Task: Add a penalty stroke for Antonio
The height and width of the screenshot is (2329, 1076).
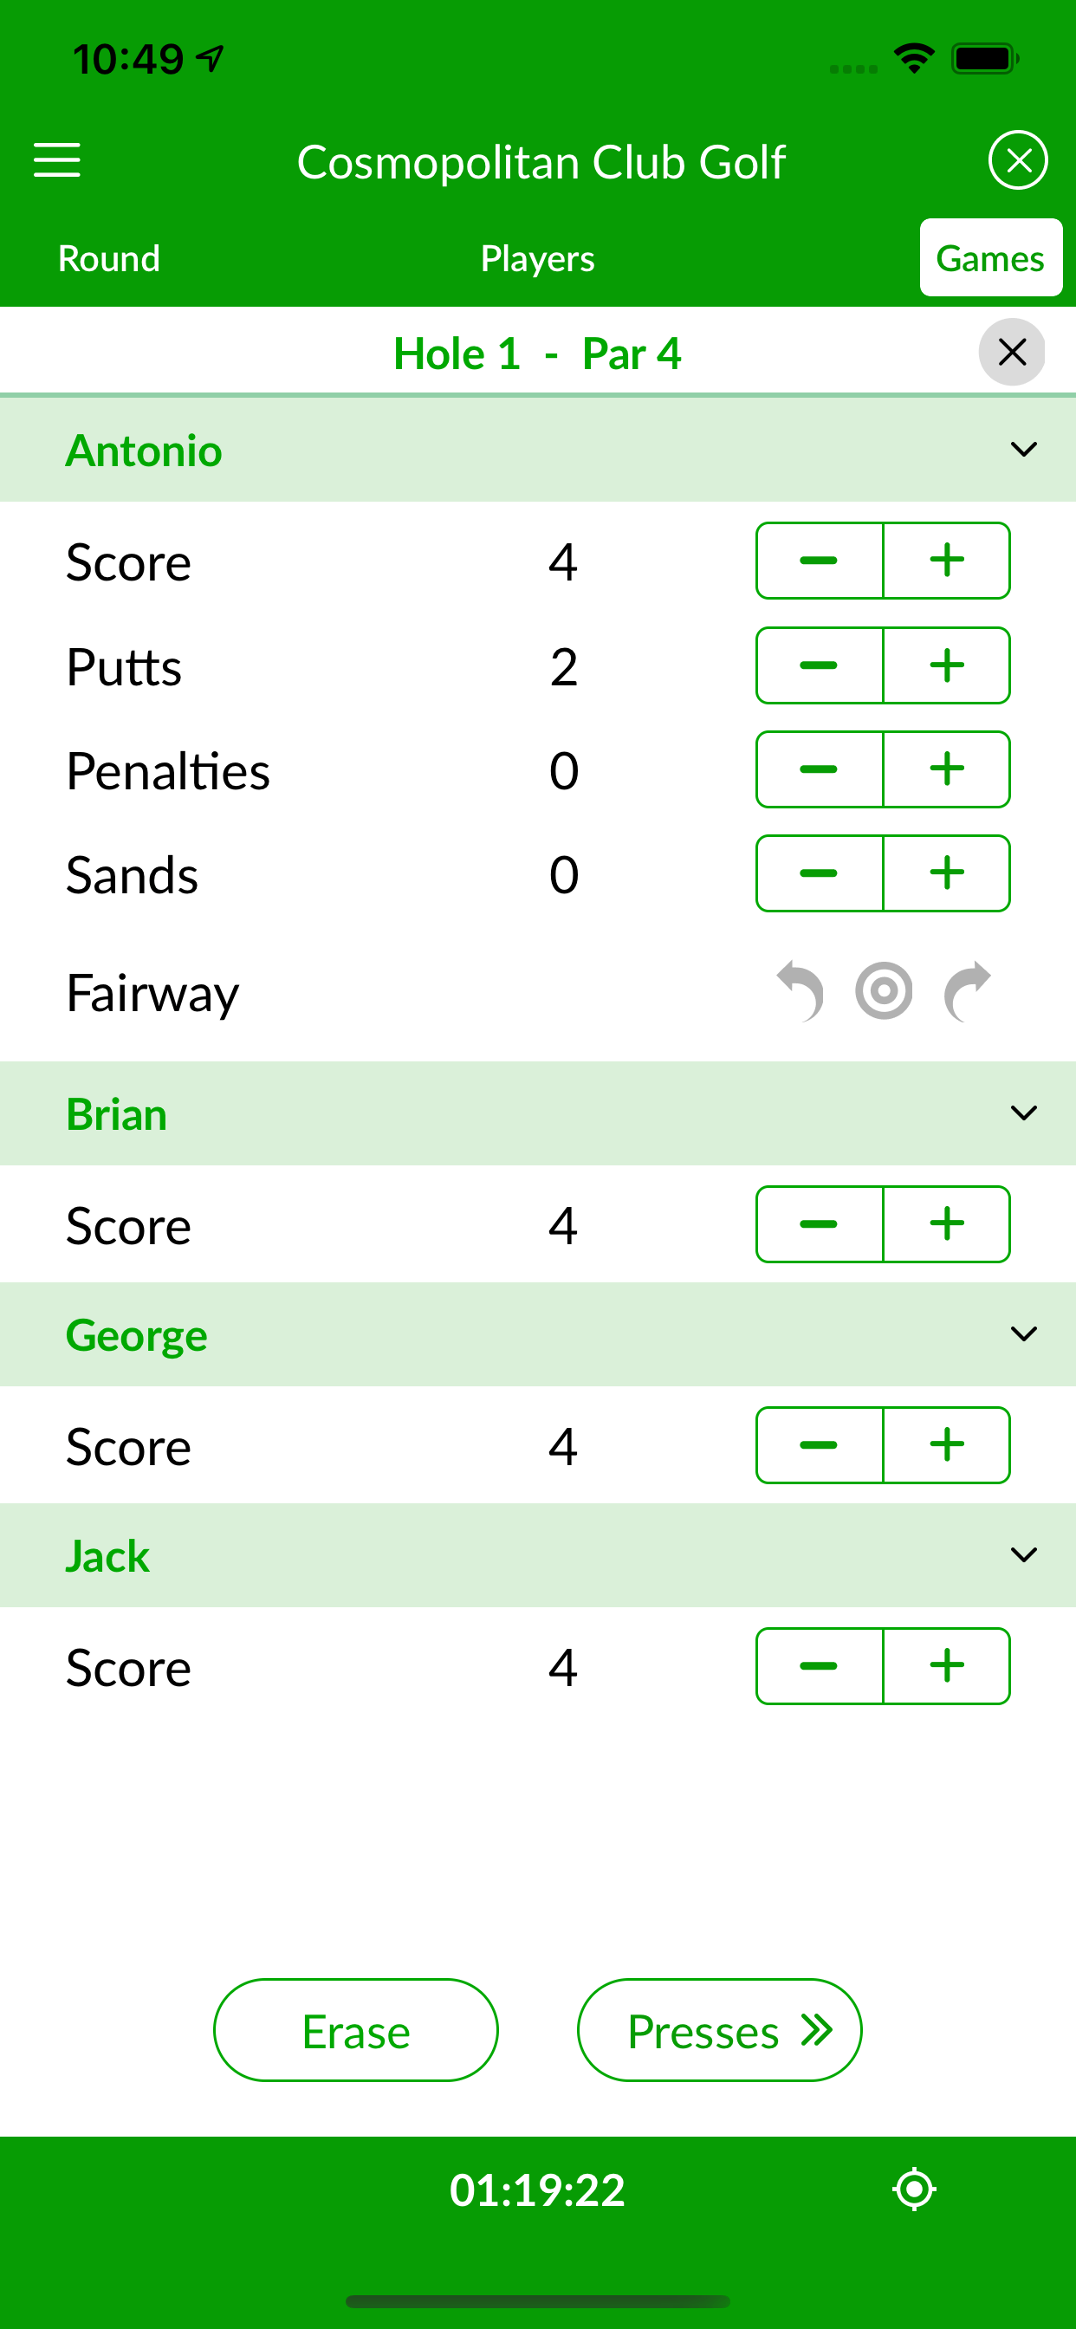Action: [x=946, y=769]
